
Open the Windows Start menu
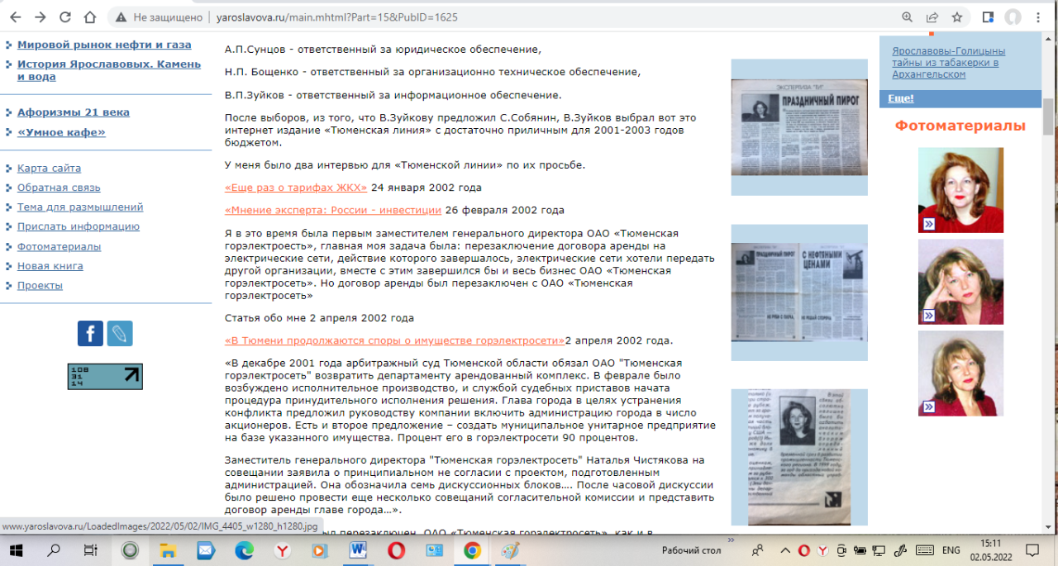tap(16, 550)
